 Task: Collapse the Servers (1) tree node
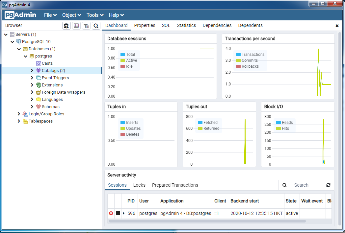6,35
